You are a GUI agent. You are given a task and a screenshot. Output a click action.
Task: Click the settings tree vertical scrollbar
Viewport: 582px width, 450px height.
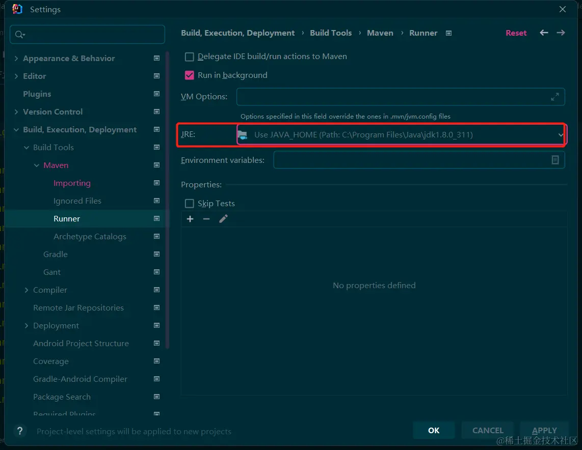[167, 200]
